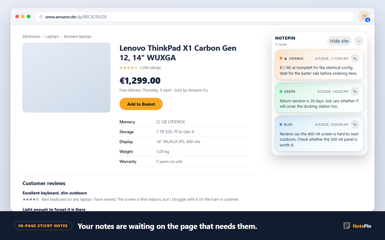Click the red window close button

pyautogui.click(x=17, y=16)
